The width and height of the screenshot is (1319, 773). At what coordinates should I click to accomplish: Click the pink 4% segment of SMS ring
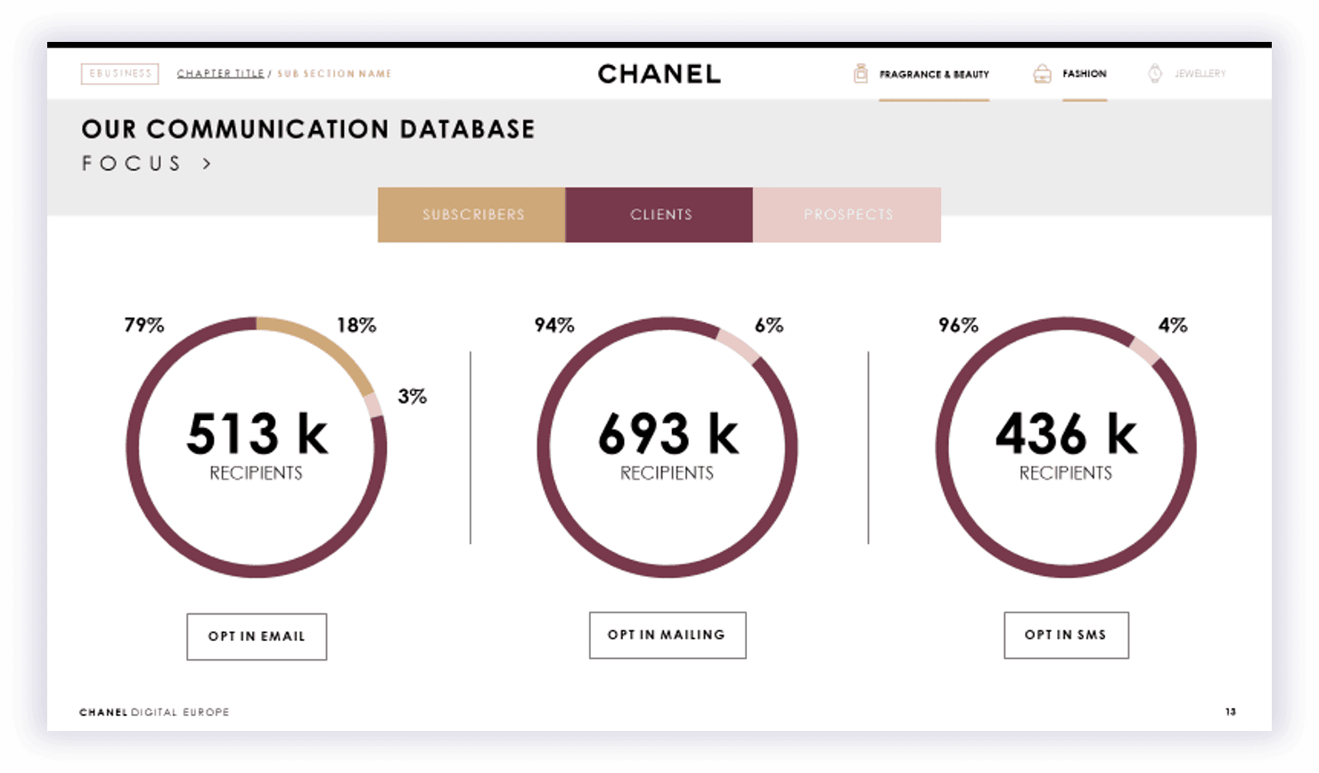coord(1146,350)
